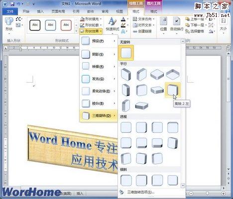The width and height of the screenshot is (233, 199).
Task: Toggle the ruler with the view ruler button
Action: coord(229,48)
